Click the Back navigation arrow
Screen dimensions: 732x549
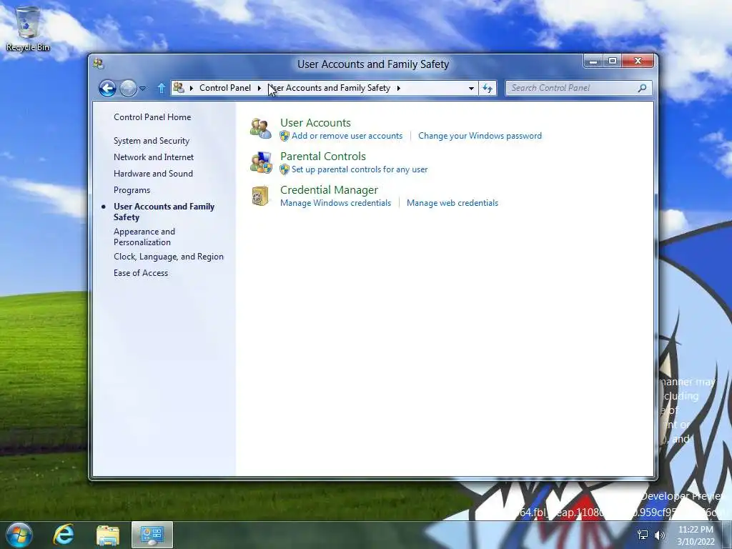tap(107, 88)
